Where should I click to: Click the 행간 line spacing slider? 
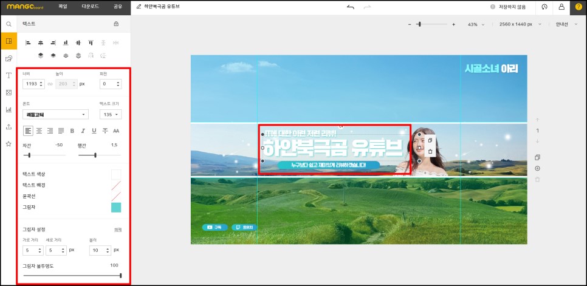100,155
